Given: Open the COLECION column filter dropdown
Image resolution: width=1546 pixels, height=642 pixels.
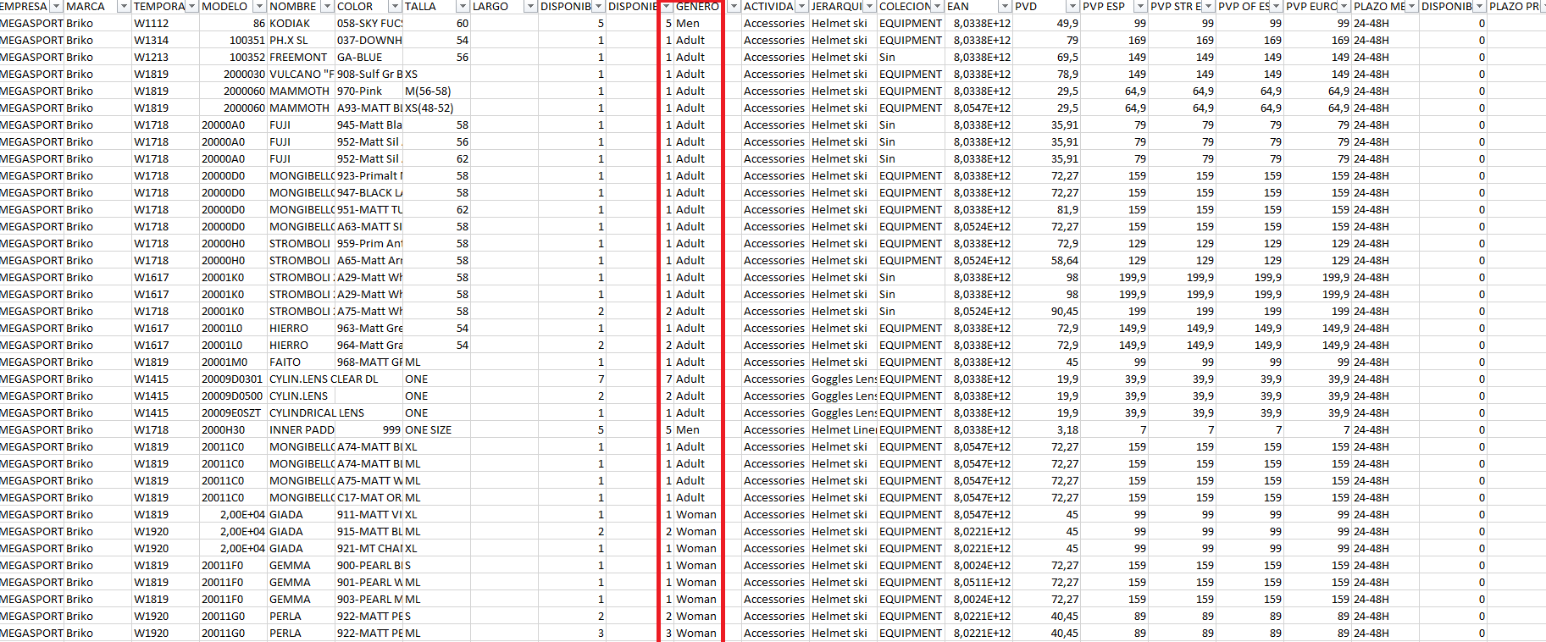Looking at the screenshot, I should click(x=937, y=6).
